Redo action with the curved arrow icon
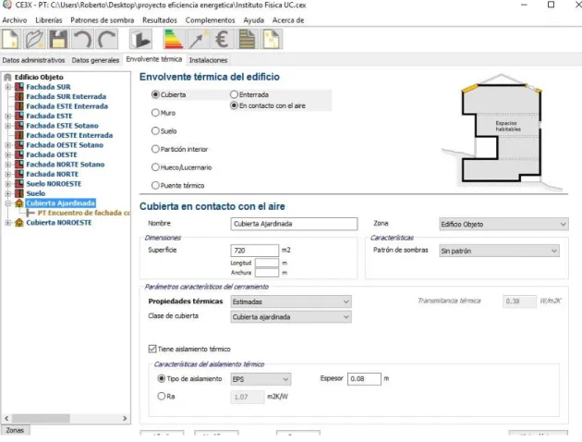This screenshot has height=442, width=582. point(107,39)
